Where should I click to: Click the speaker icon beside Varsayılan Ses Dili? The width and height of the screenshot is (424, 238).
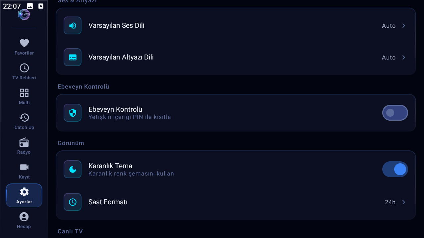click(73, 25)
